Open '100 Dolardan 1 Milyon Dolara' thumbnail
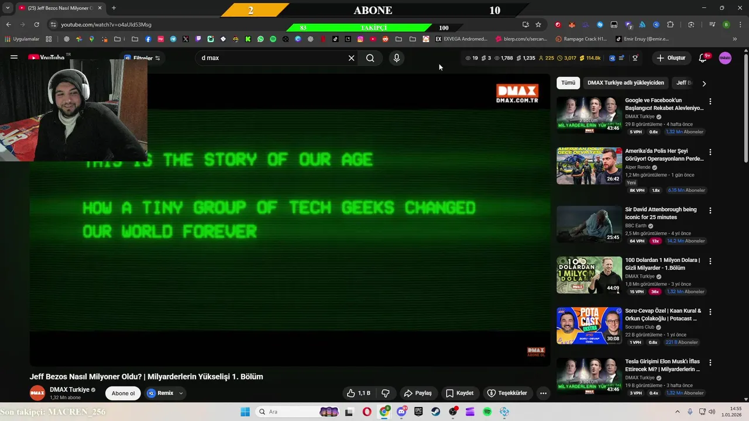The width and height of the screenshot is (749, 421). click(589, 275)
